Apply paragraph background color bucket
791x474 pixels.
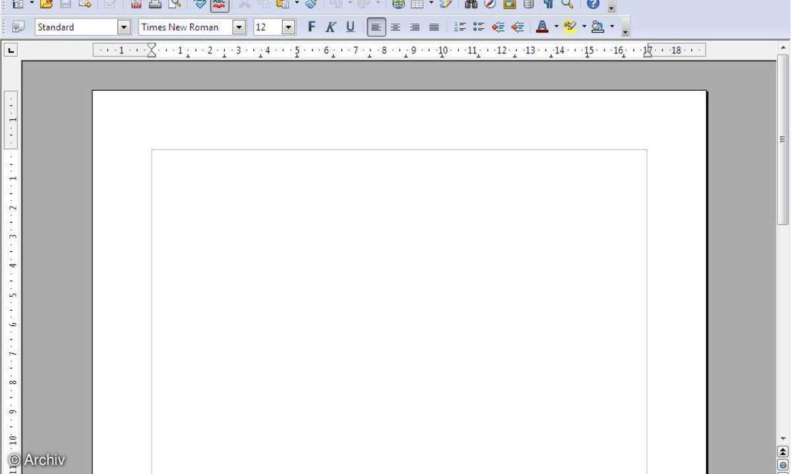(598, 27)
